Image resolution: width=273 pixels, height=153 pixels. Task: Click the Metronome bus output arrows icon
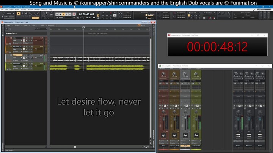[249, 135]
